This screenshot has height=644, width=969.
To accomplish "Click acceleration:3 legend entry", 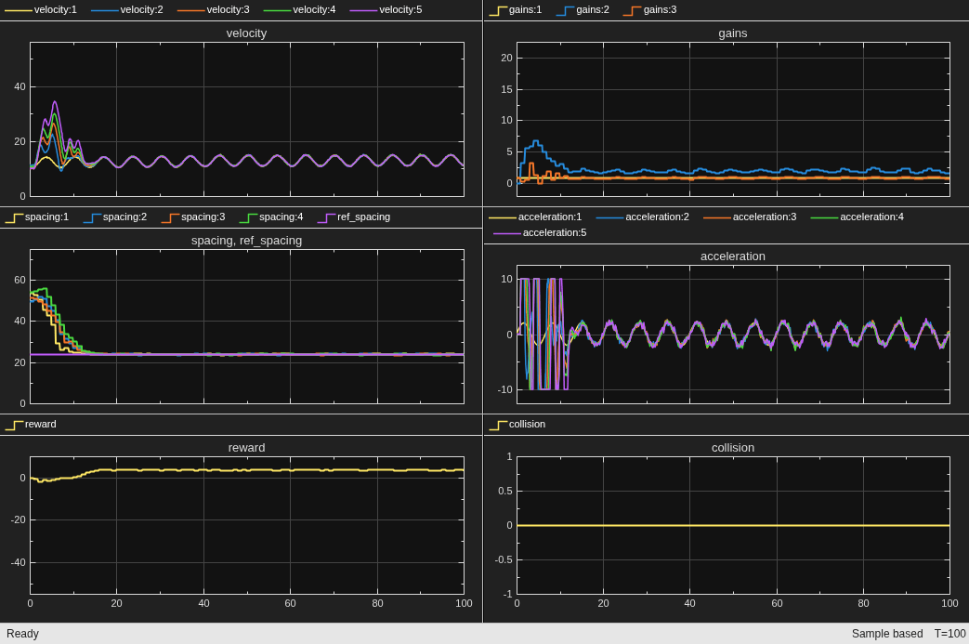I will pyautogui.click(x=751, y=217).
